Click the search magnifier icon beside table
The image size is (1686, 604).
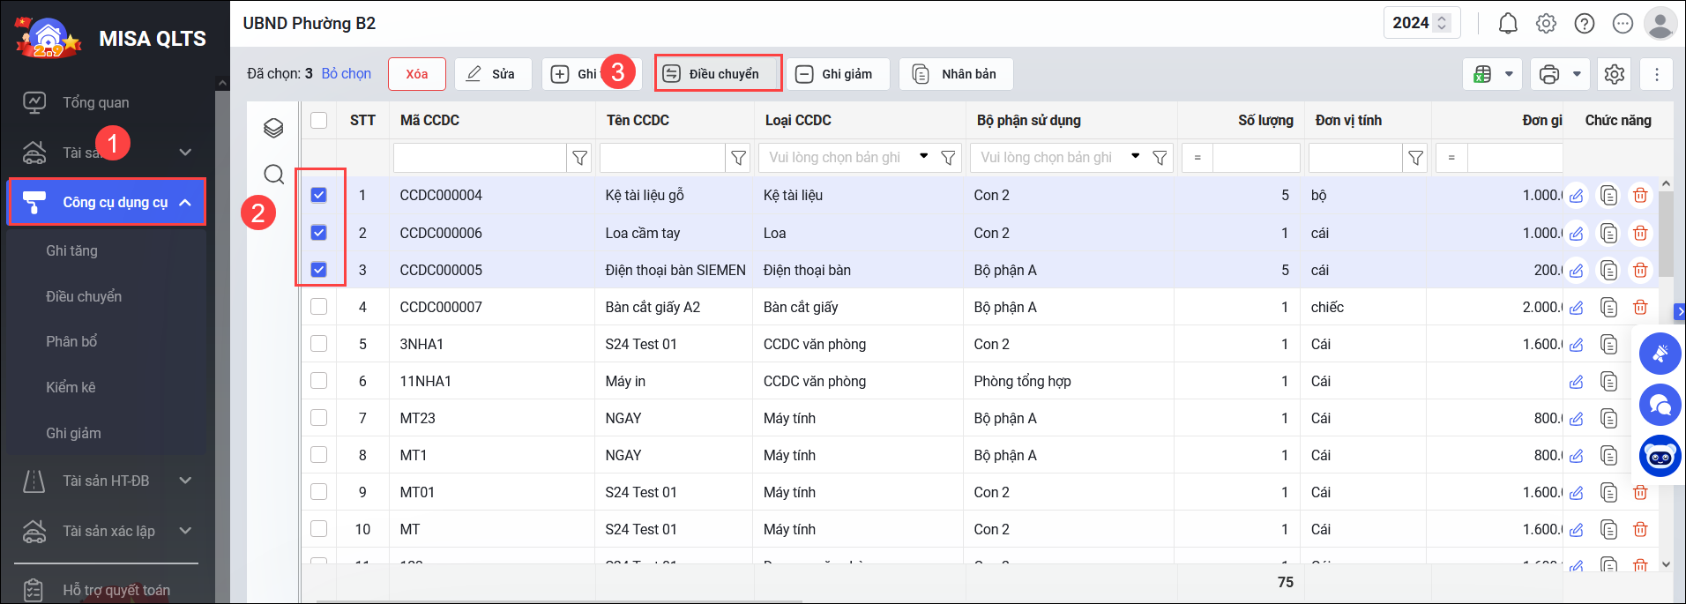coord(273,175)
